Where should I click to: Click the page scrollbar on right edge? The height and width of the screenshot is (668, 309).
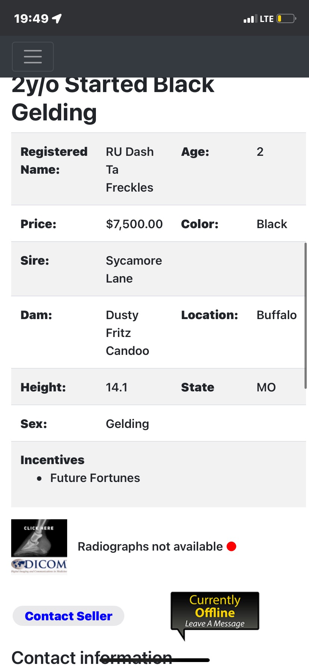[306, 316]
